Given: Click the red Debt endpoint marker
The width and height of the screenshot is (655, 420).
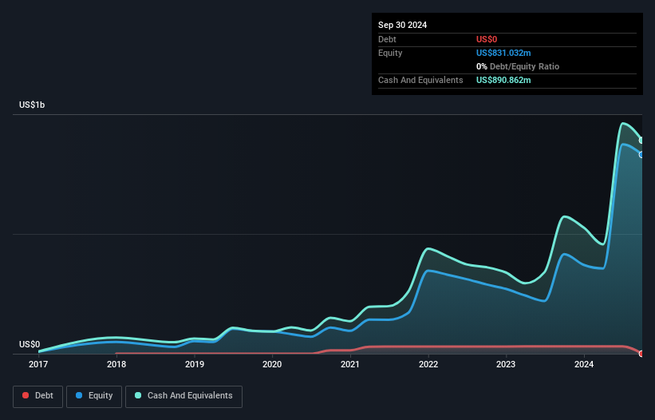Looking at the screenshot, I should (x=641, y=354).
